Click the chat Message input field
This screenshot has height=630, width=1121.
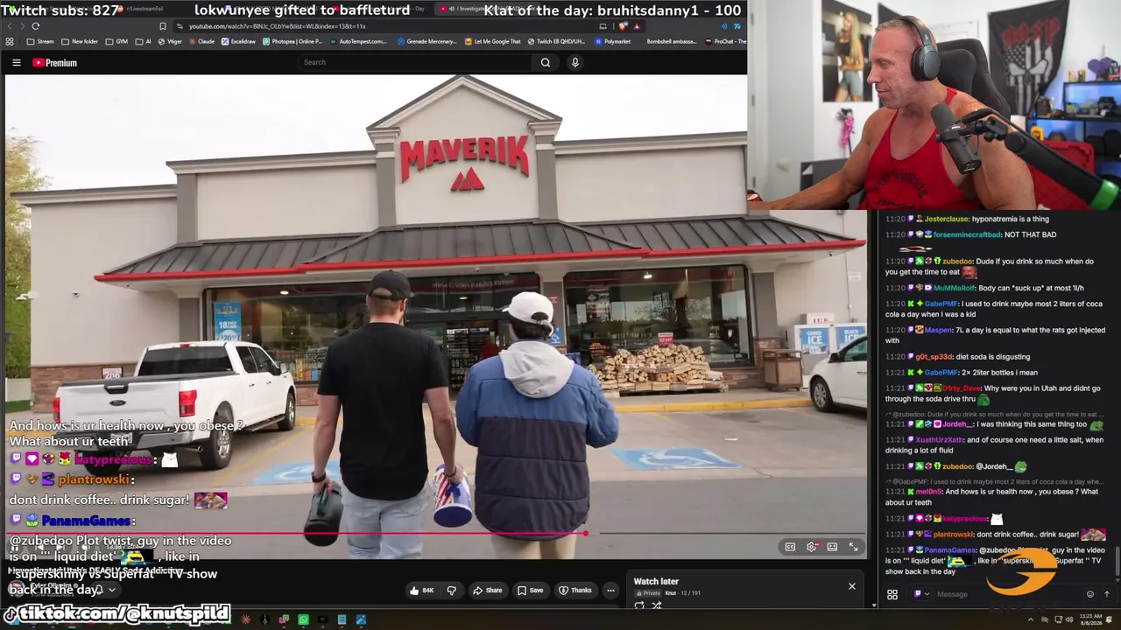click(x=1007, y=594)
